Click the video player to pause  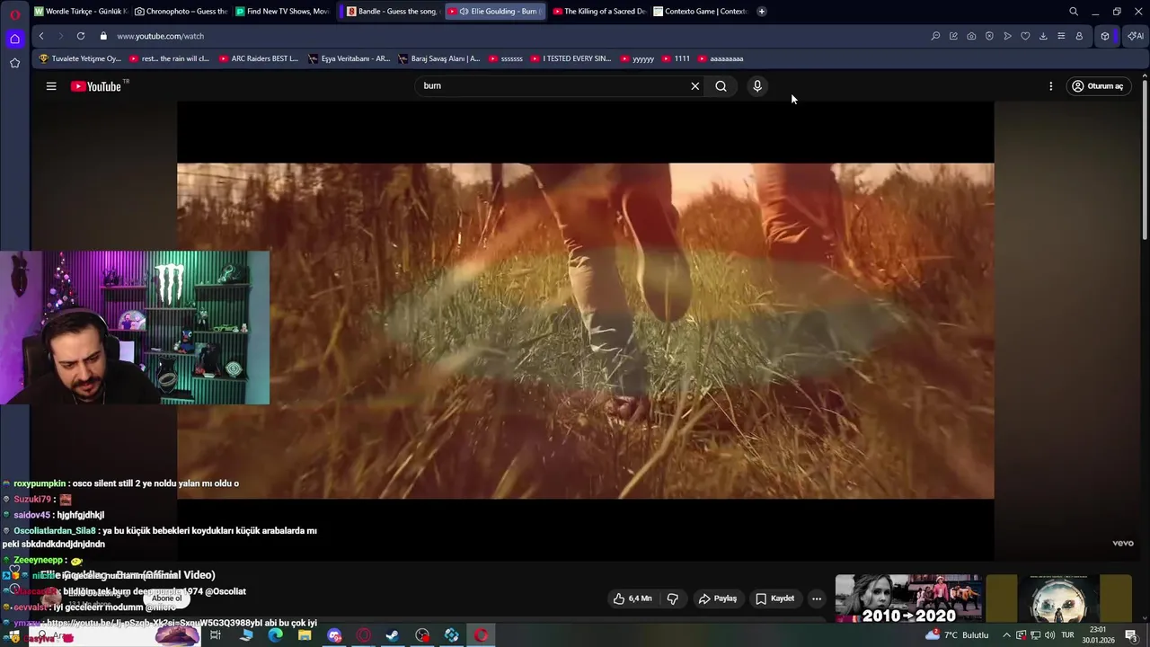click(586, 331)
